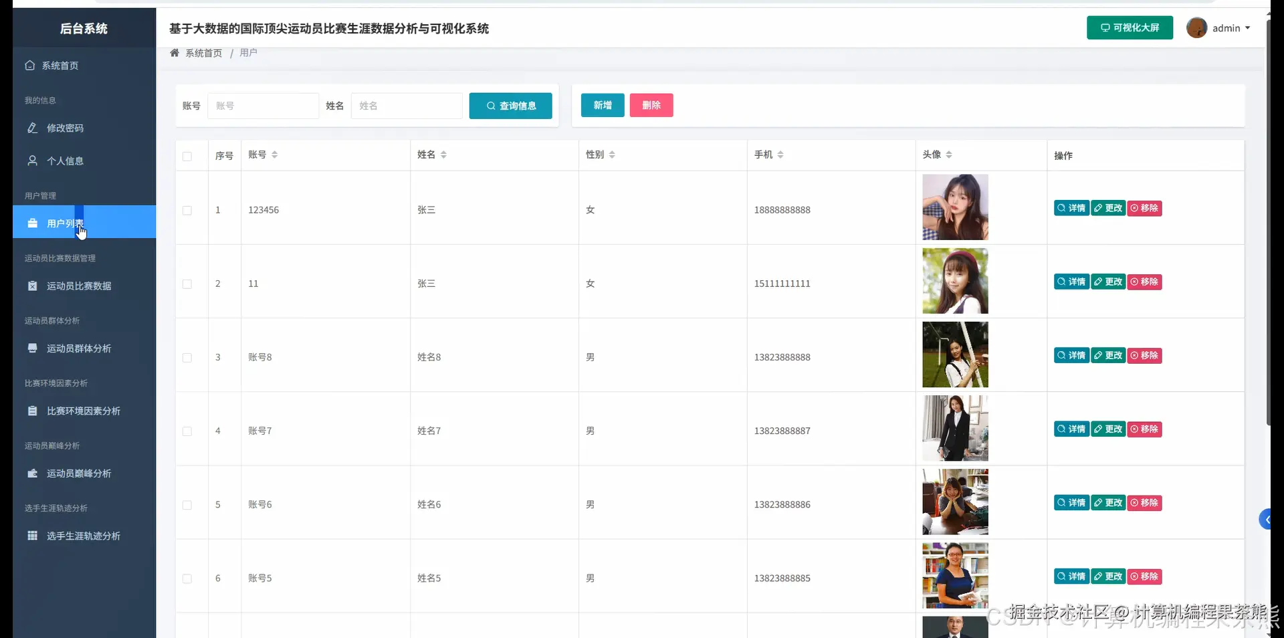1284x638 pixels.
Task: Sort the table by 手机 column
Action: (780, 155)
